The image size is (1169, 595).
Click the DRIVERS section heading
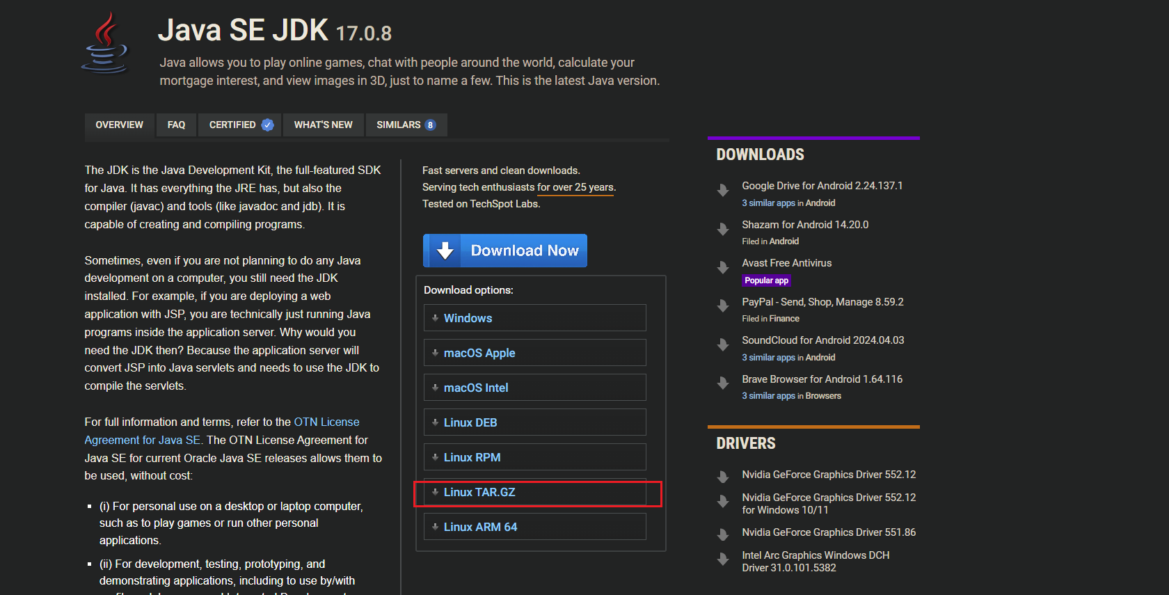click(746, 443)
